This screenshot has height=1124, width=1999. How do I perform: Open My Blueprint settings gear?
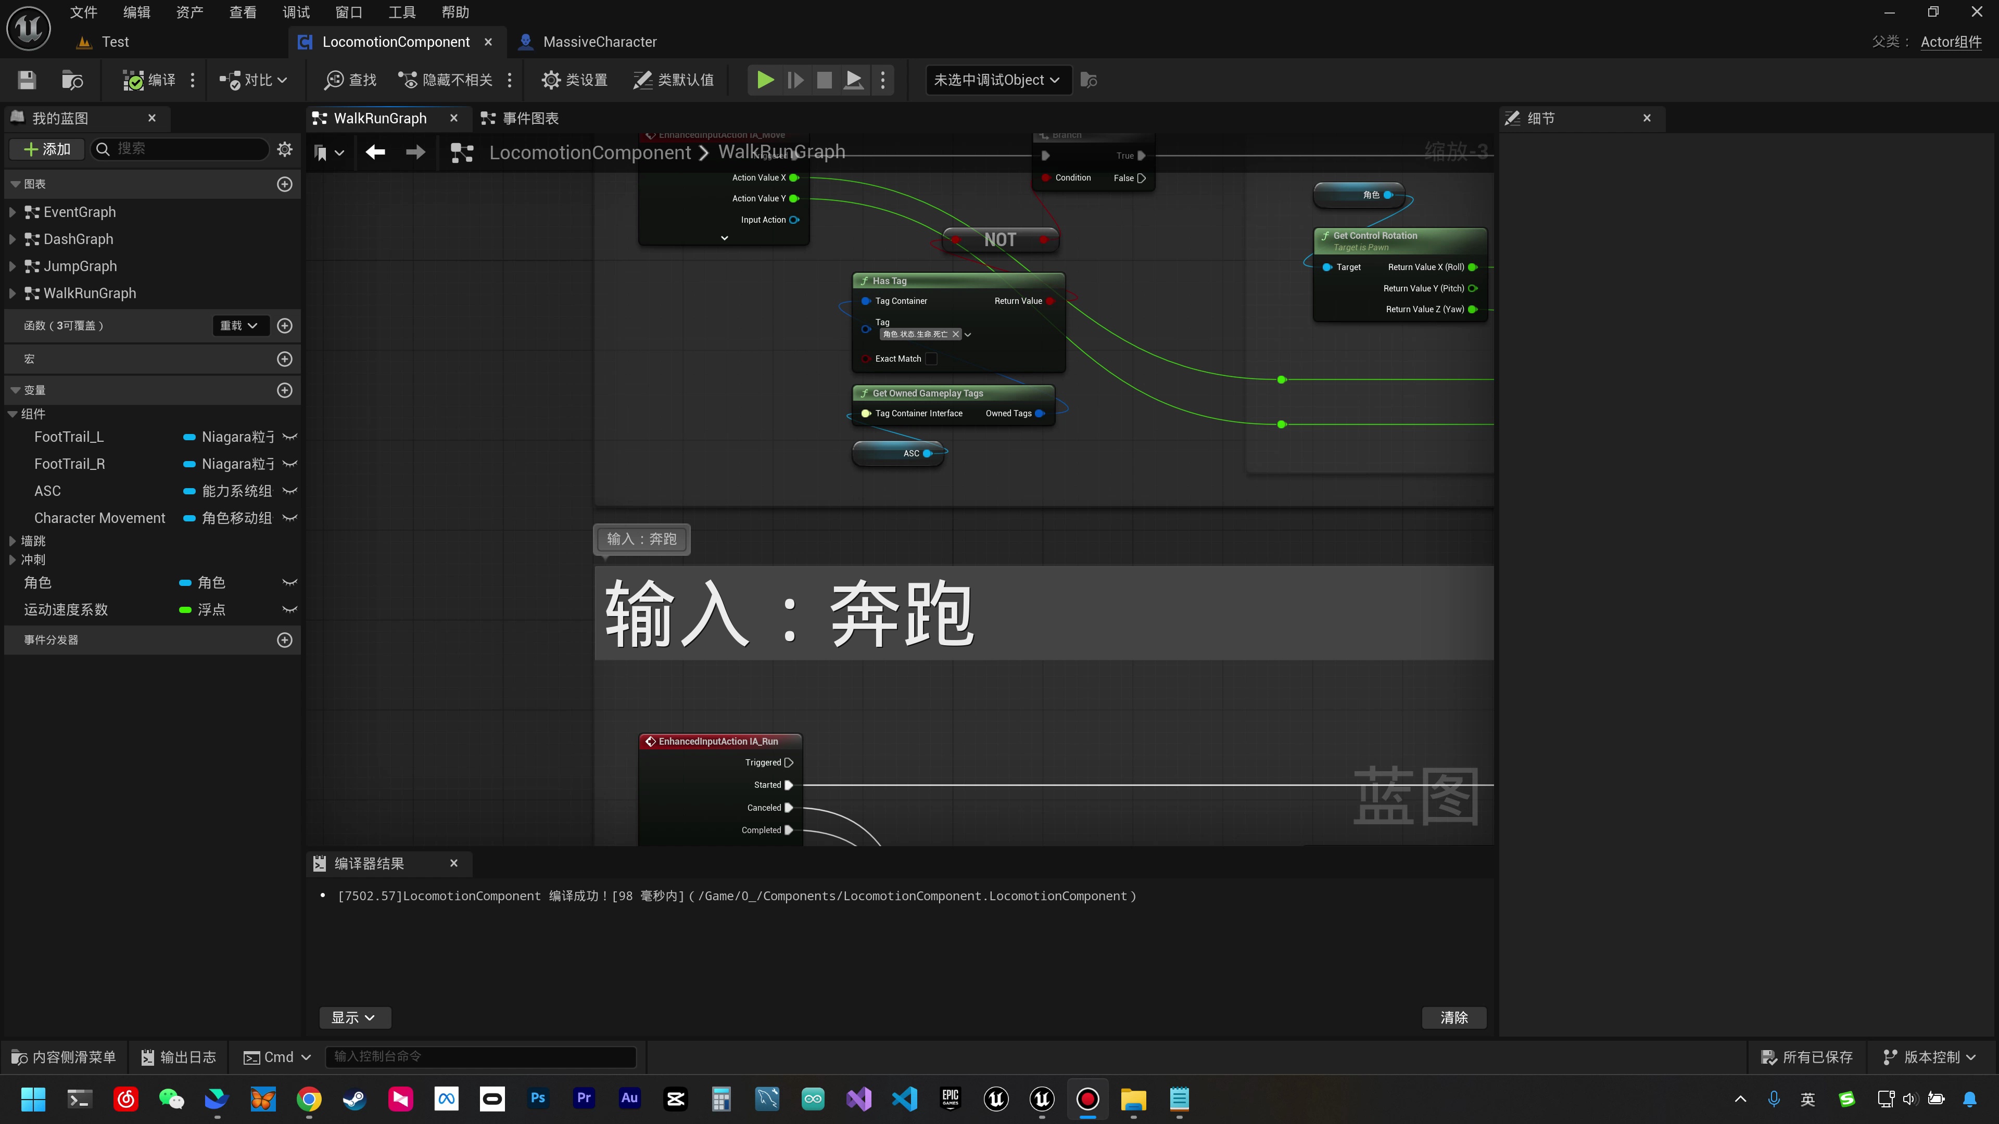(x=285, y=149)
